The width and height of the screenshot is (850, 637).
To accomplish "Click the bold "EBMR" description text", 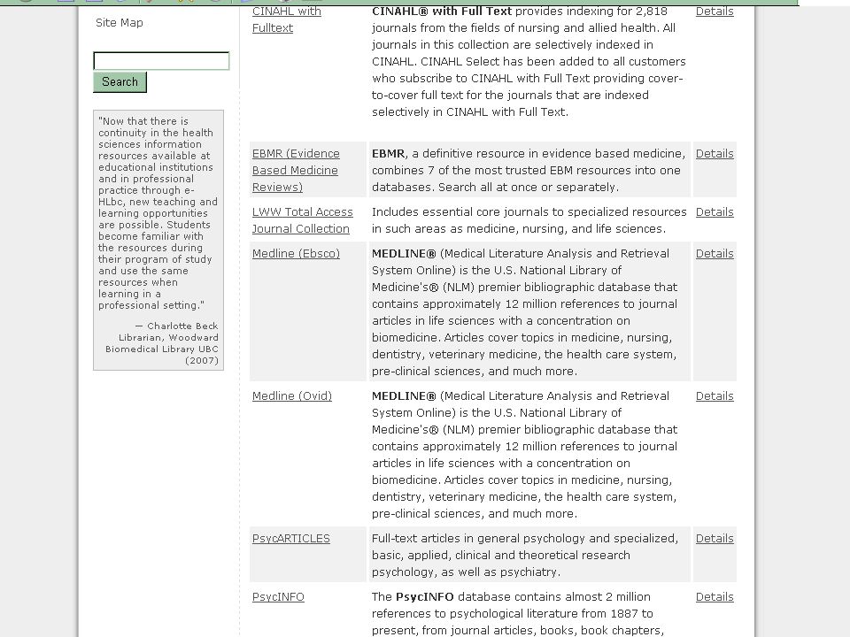I will point(388,154).
